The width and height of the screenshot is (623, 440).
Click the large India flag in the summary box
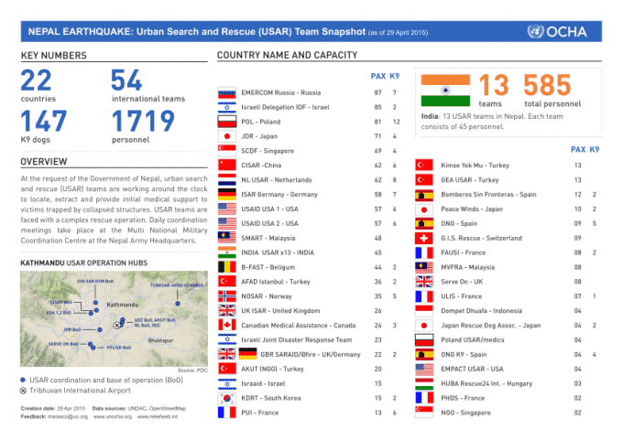click(445, 91)
